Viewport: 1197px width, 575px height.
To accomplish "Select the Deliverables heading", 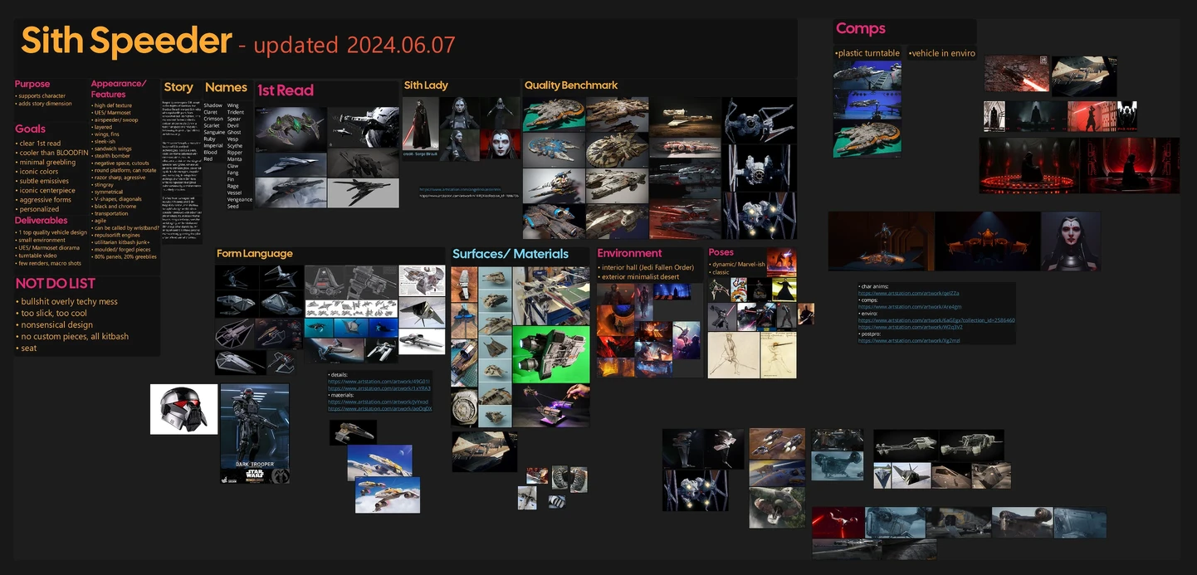I will point(42,221).
